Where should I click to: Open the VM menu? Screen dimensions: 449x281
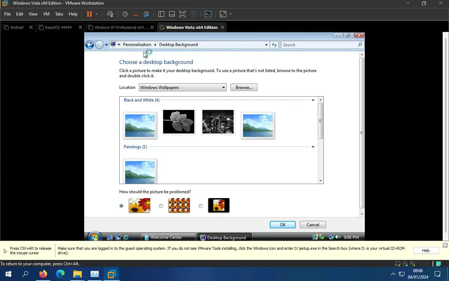[46, 14]
